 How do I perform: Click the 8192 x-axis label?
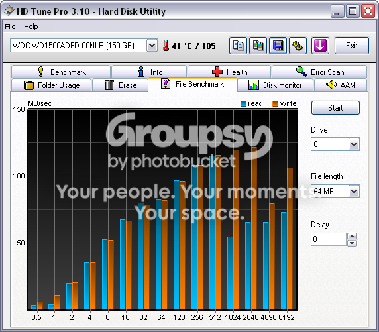pos(286,317)
